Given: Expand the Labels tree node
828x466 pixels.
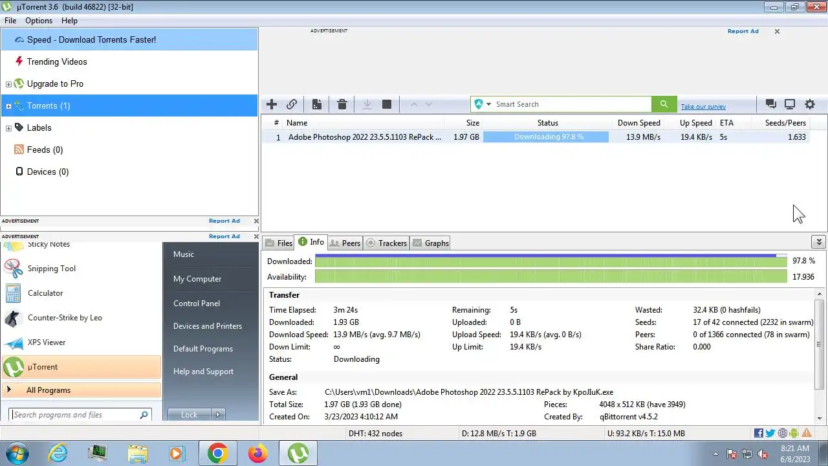Looking at the screenshot, I should coord(8,128).
